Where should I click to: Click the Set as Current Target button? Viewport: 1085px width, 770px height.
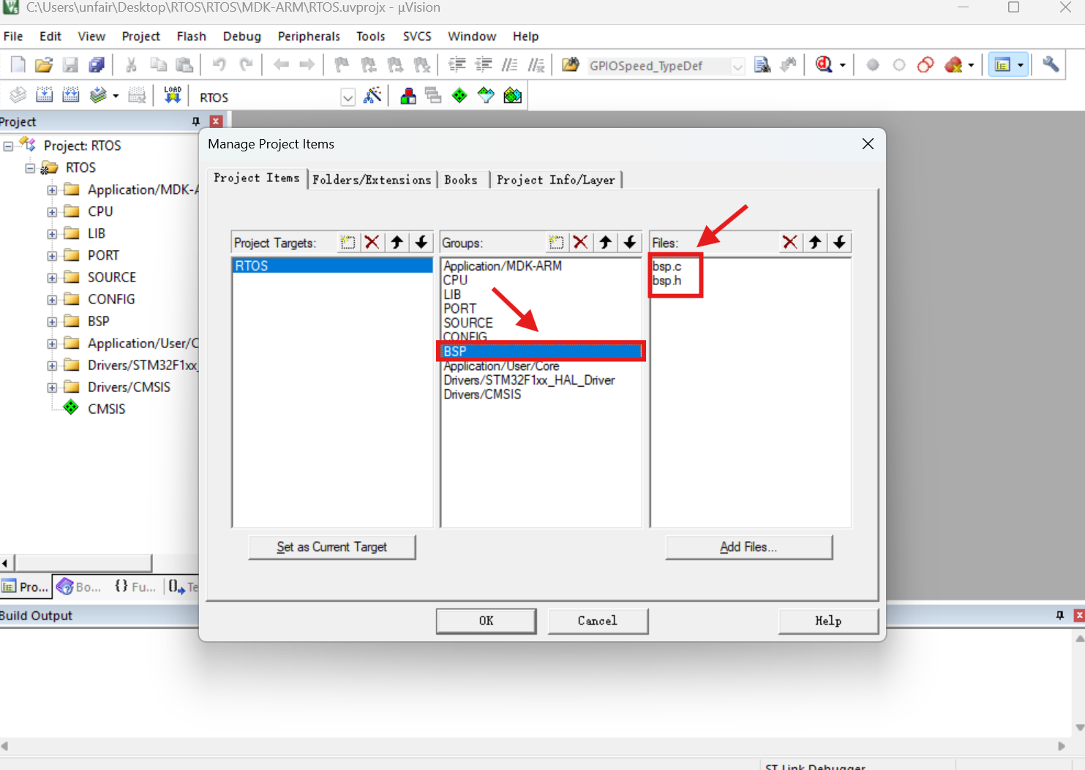332,547
